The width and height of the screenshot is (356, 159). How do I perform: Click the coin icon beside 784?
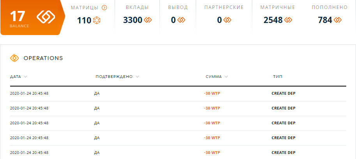[338, 20]
